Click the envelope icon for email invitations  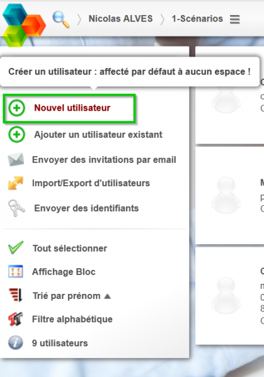point(16,160)
